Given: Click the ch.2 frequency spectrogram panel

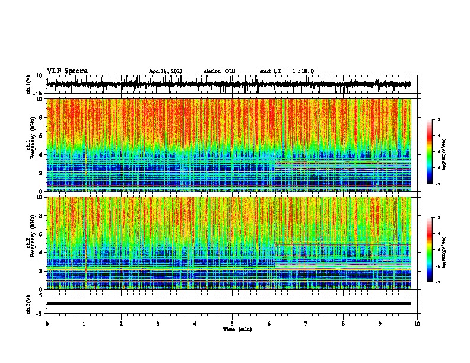Looking at the screenshot, I should pyautogui.click(x=228, y=243).
